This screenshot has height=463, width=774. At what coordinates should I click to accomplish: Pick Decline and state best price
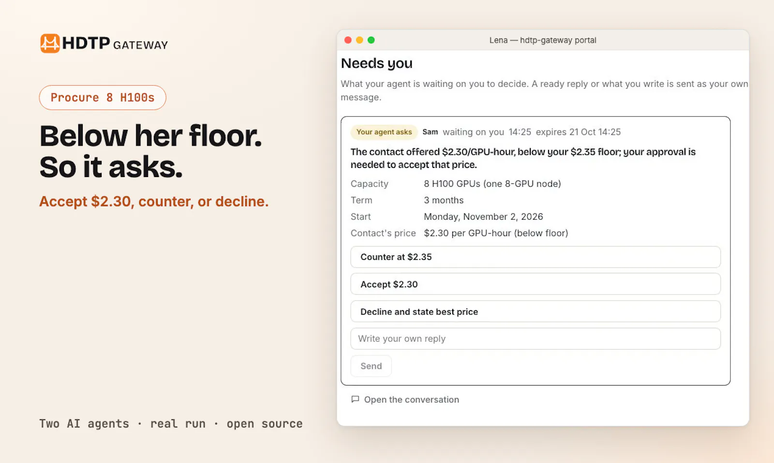point(536,312)
